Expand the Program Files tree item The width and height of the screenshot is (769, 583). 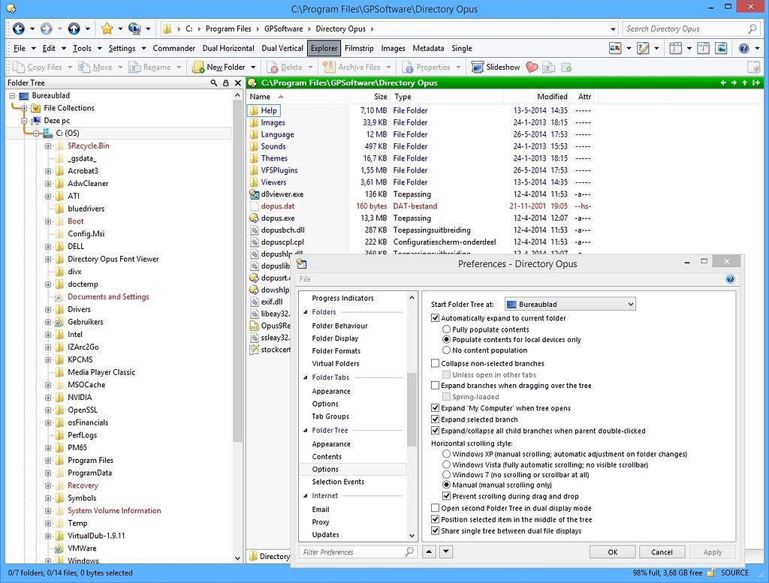(x=47, y=460)
